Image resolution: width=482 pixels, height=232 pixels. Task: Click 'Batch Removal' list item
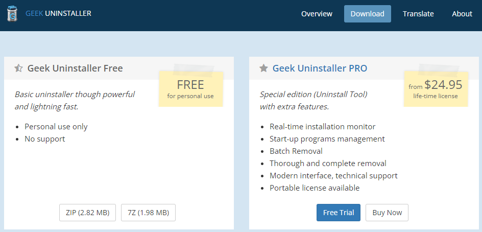296,151
